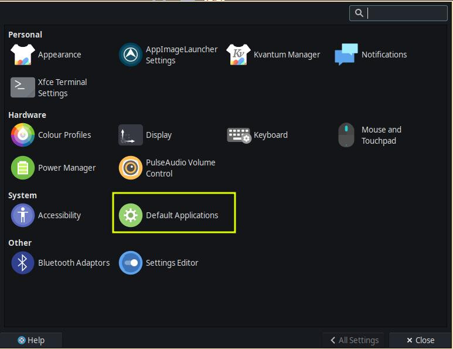Open the Settings Editor
This screenshot has width=453, height=349.
point(131,263)
